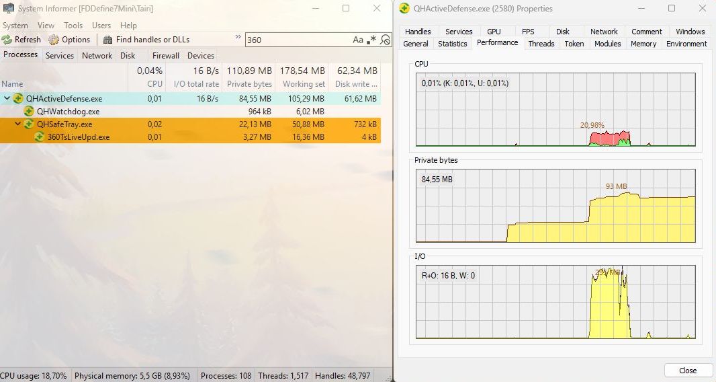Click the search filter options icon

(x=386, y=40)
